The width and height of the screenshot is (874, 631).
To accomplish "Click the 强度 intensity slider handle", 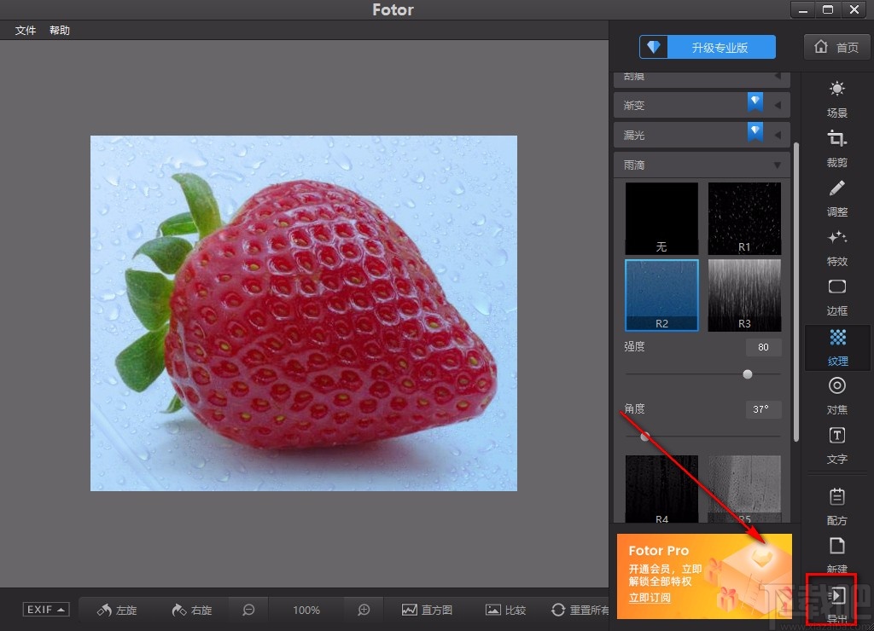I will (748, 373).
